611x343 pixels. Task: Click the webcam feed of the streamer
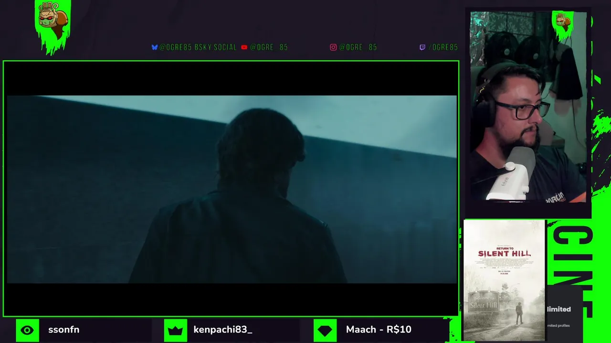pos(528,108)
